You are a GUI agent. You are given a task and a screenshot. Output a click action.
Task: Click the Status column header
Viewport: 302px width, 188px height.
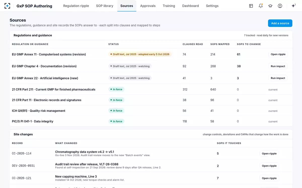(114, 44)
